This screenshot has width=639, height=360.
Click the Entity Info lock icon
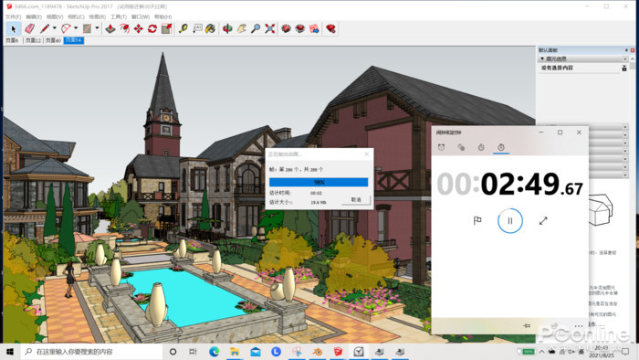(x=624, y=69)
